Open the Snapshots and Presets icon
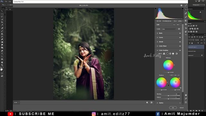This screenshot has height=116, width=206. pyautogui.click(x=186, y=32)
